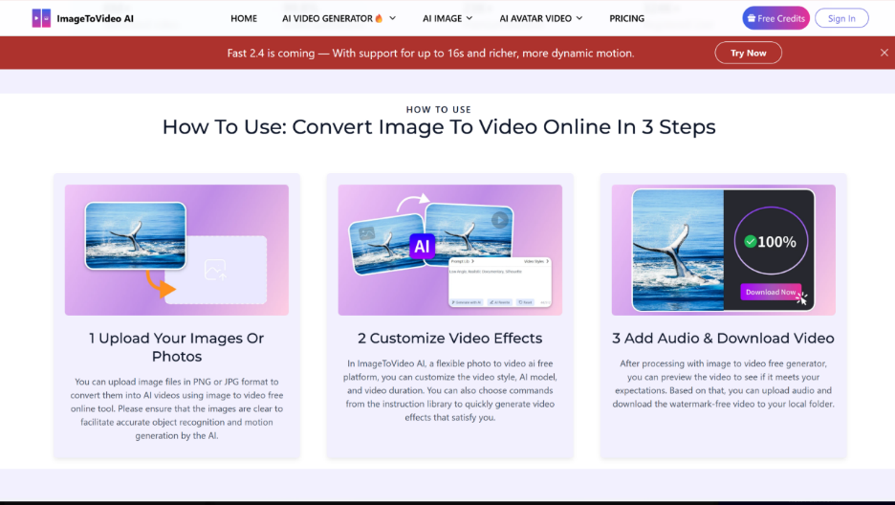Click the ImageToVideo AI logo icon
Screen dimensions: 895x505
[x=41, y=18]
